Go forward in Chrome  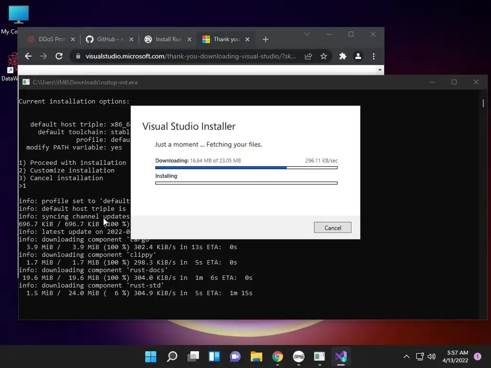[44, 56]
